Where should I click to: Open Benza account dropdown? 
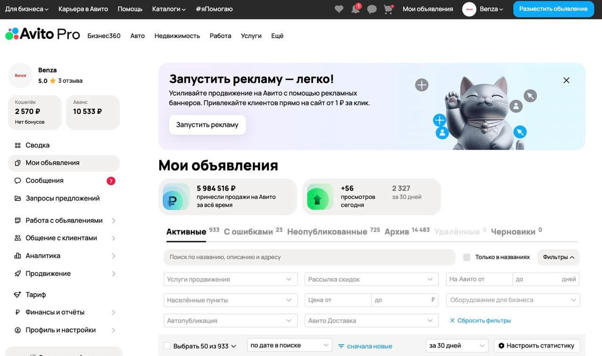point(492,9)
